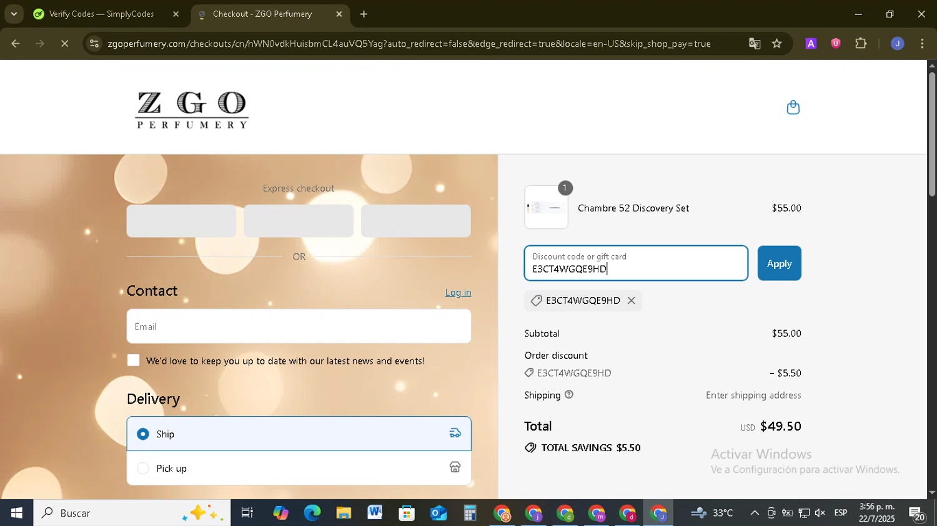Open the Windows Start menu

click(16, 513)
